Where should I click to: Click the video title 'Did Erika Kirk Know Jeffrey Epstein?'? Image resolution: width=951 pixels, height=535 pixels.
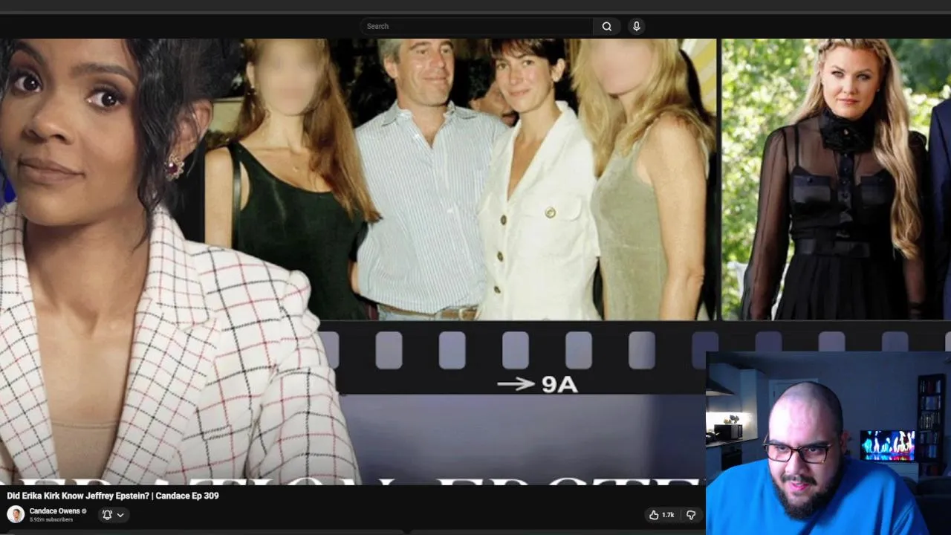tap(113, 496)
